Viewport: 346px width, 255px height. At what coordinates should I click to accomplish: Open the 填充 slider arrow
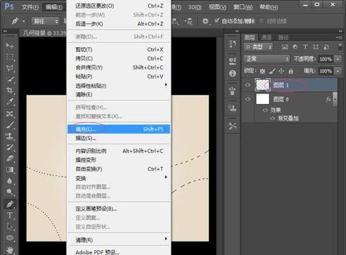338,71
